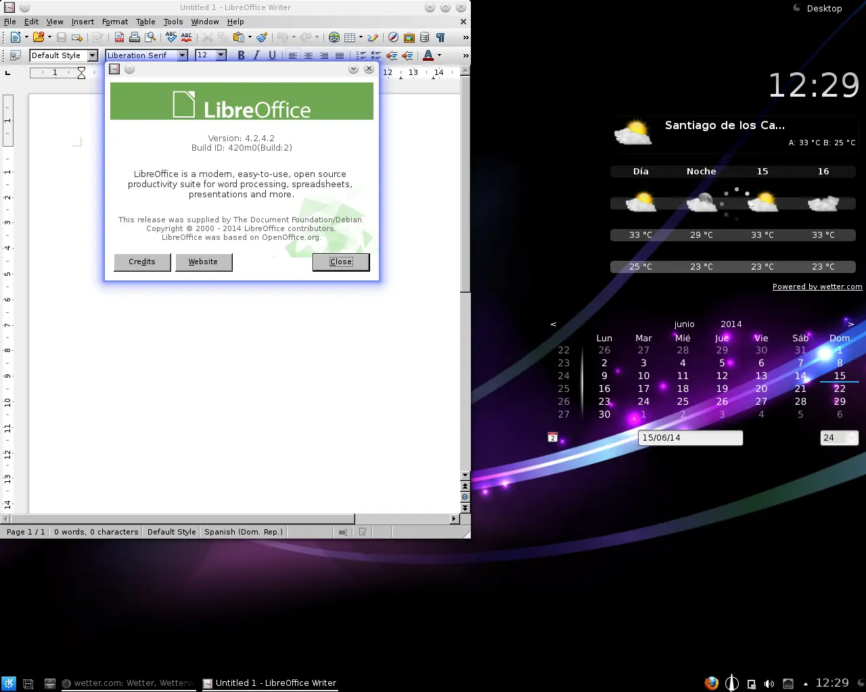
Task: Click the week number spinner showing 24
Action: coord(839,438)
